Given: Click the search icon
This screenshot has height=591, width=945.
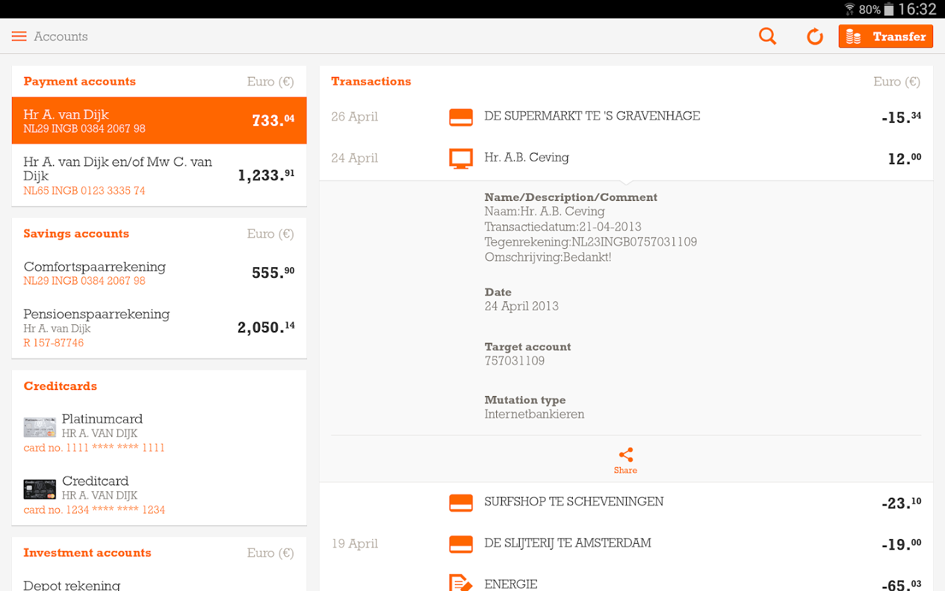Looking at the screenshot, I should [x=766, y=36].
